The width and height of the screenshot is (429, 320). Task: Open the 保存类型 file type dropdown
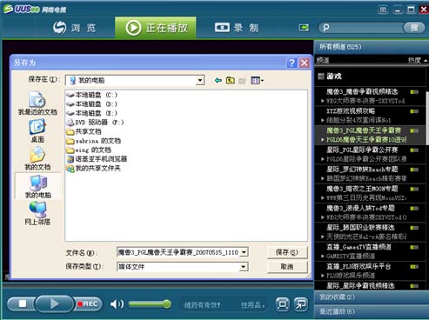coord(244,267)
